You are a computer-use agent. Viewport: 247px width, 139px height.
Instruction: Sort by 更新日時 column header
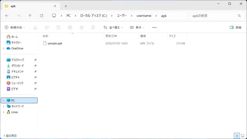coord(121,36)
